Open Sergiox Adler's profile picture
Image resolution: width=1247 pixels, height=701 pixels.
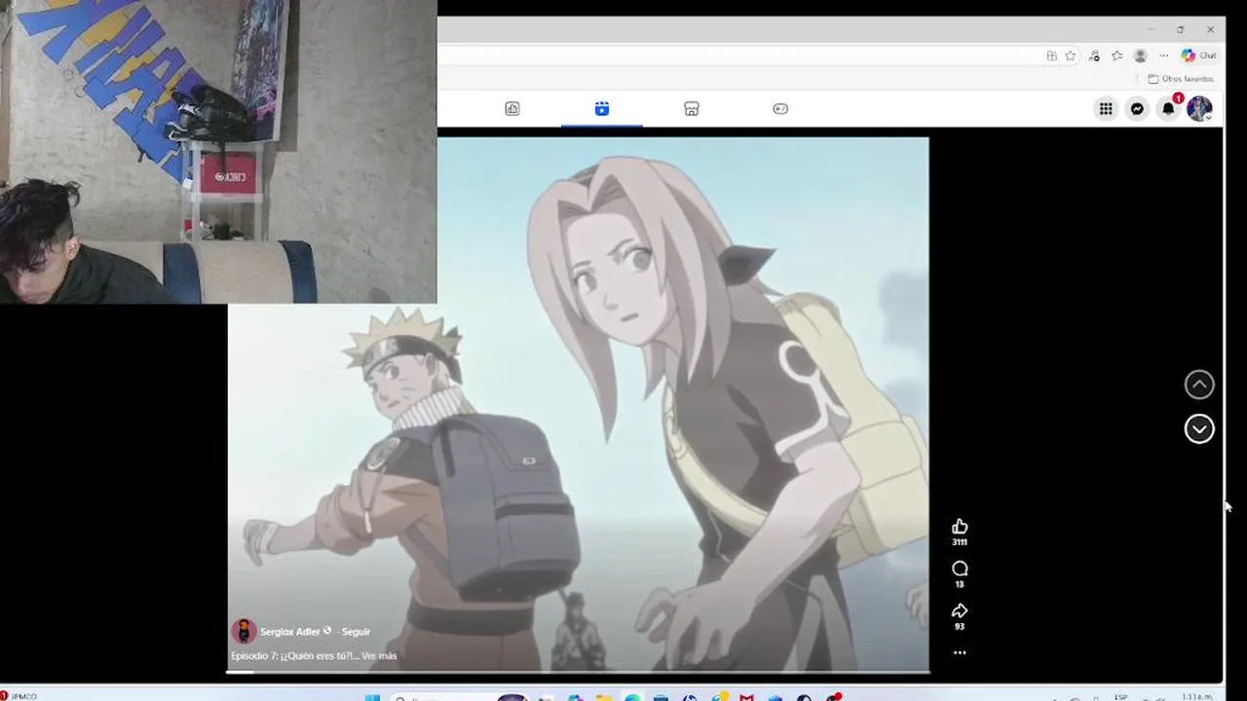pyautogui.click(x=244, y=631)
